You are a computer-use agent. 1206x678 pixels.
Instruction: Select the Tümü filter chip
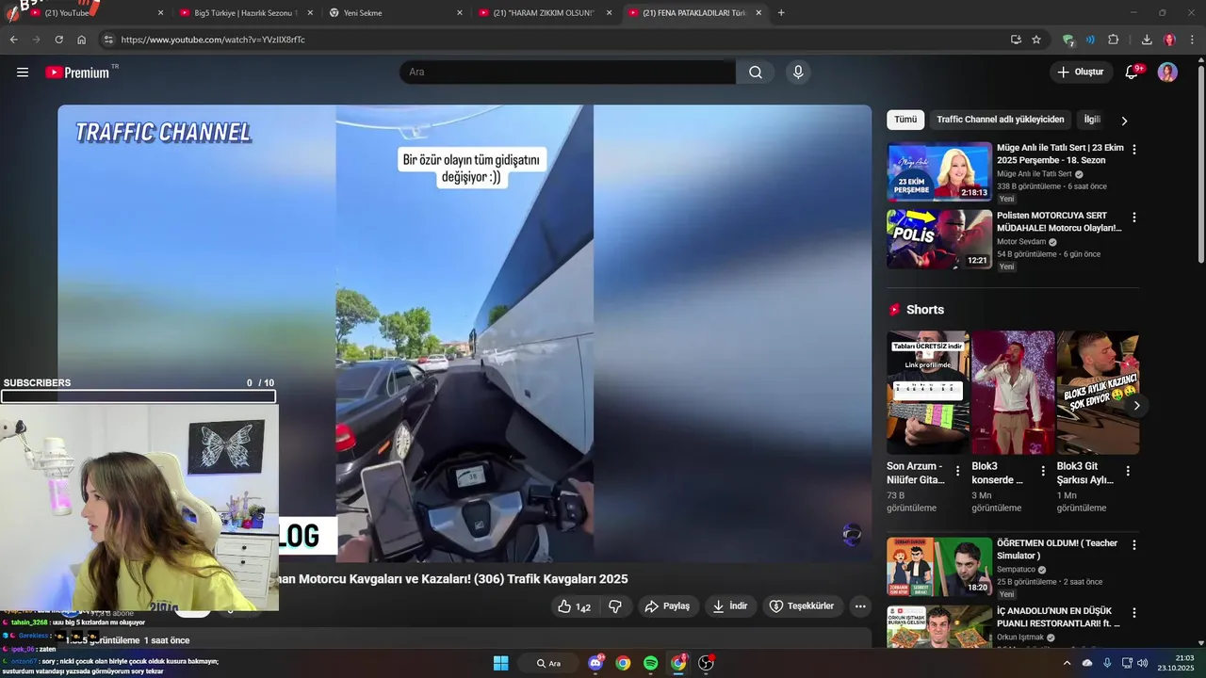905,120
